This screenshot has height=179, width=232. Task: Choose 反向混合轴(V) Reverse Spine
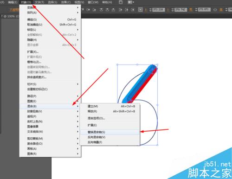point(110,137)
